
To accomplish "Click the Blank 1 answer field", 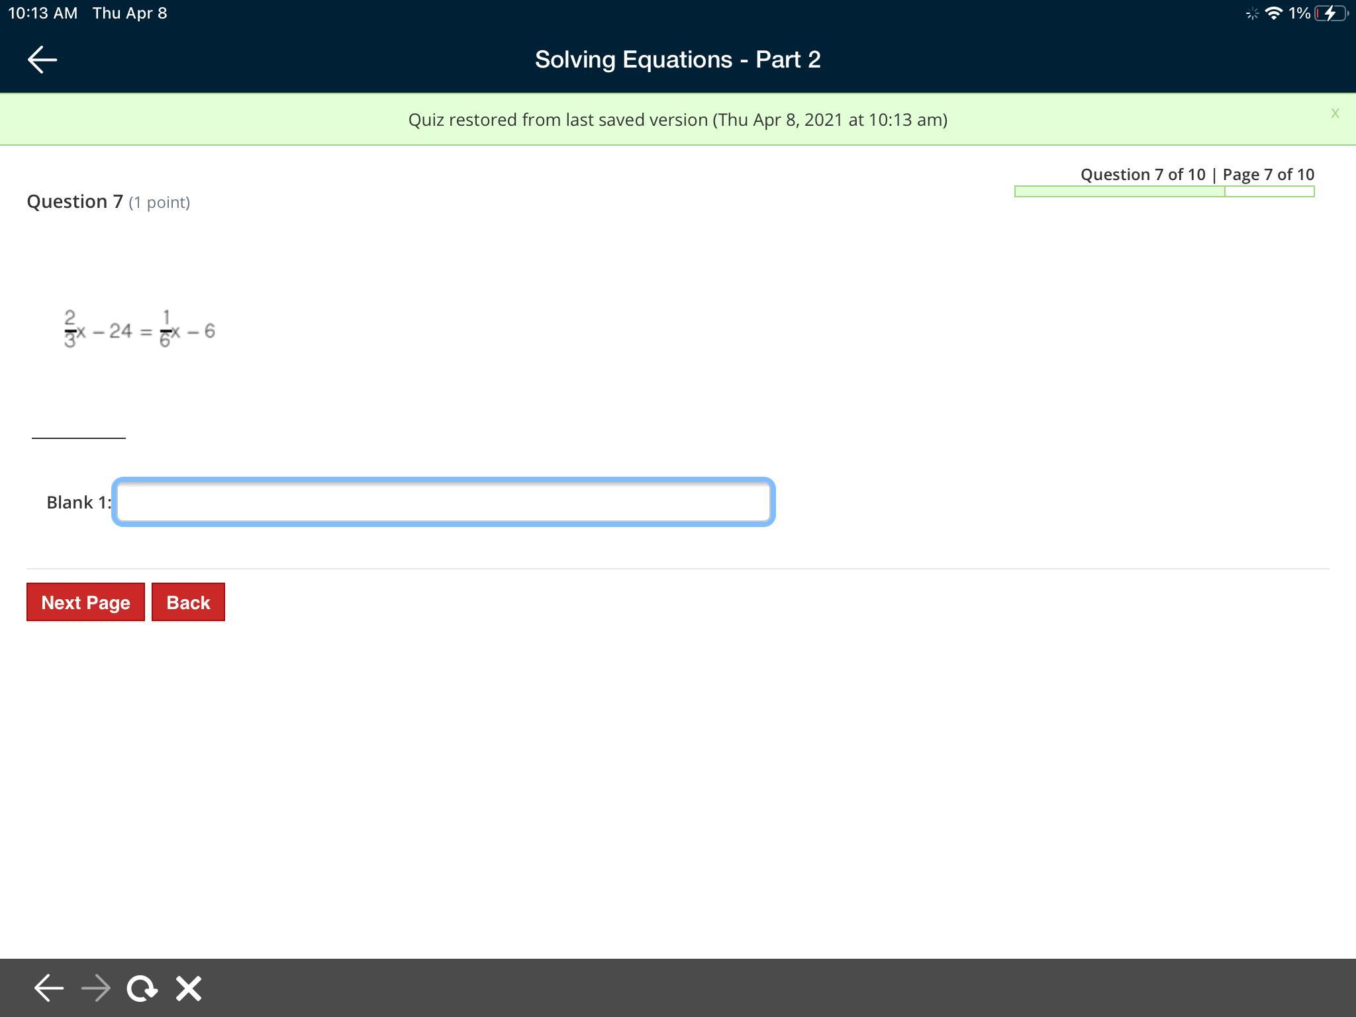I will [x=444, y=502].
